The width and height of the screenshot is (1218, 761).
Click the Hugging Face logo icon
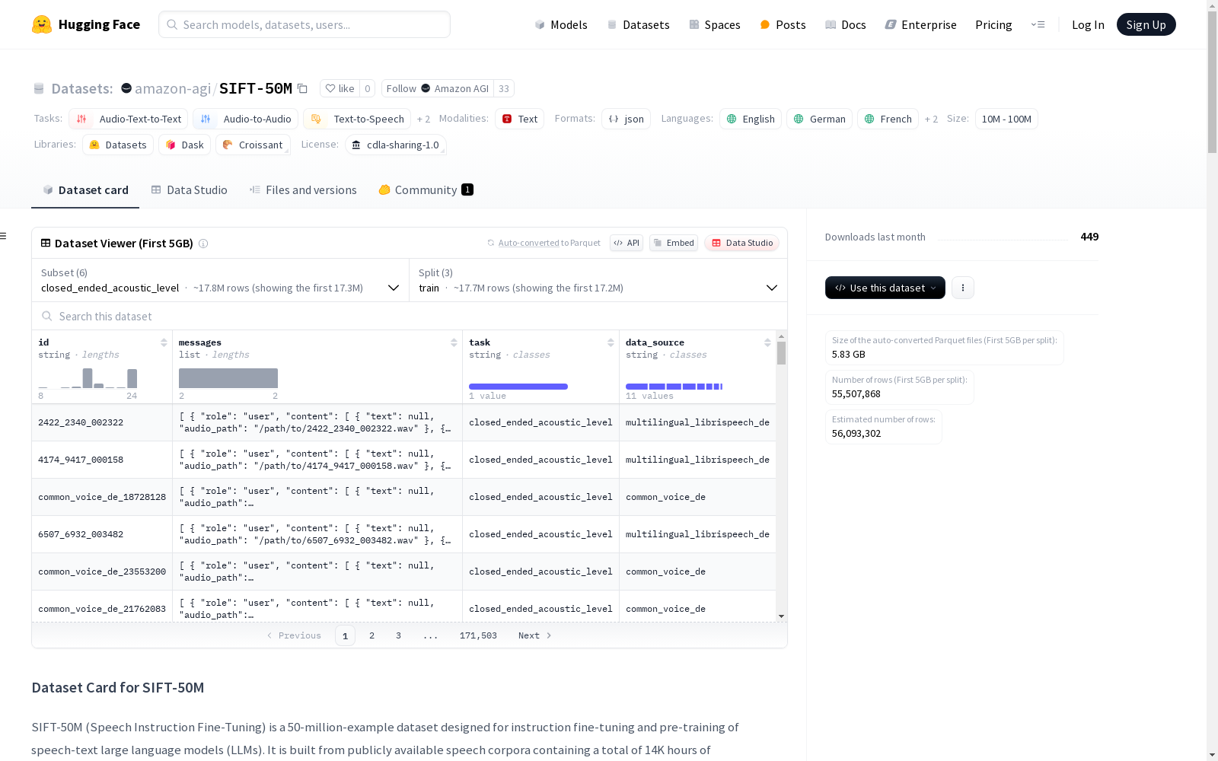[x=42, y=24]
